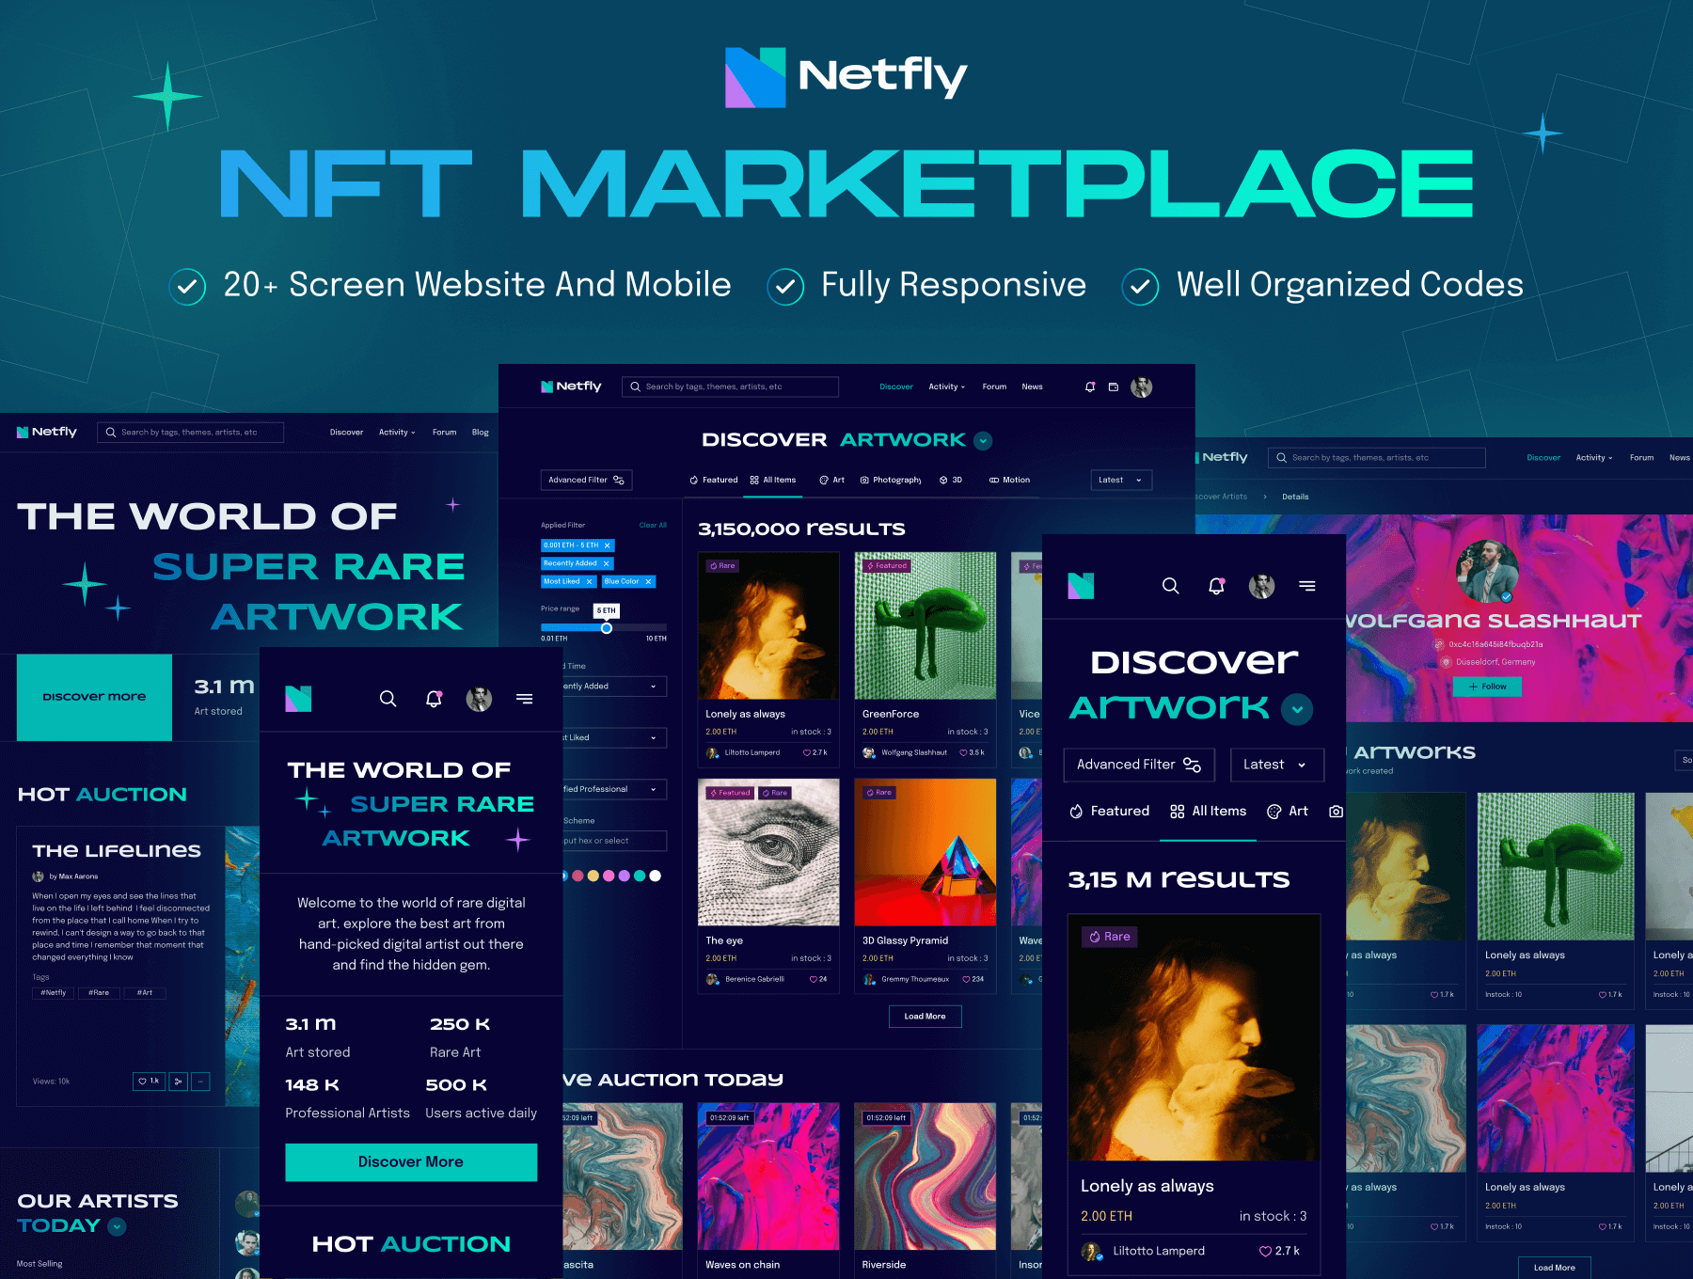Follow Wolfgang Slashhaut via Follow button
Viewport: 1693px width, 1279px height.
click(1487, 687)
